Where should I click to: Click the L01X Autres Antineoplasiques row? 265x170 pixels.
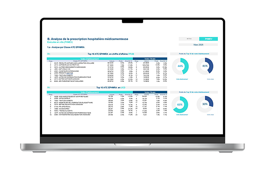(107, 79)
